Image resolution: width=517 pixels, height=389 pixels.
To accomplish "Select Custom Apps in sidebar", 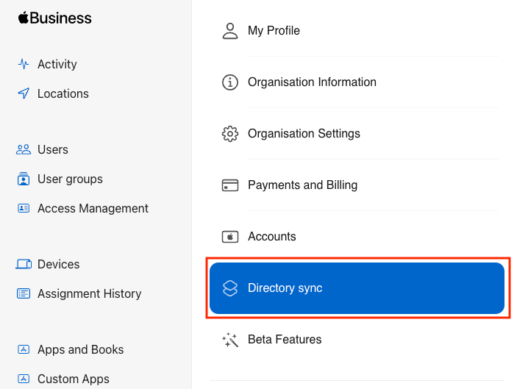I will (x=73, y=379).
